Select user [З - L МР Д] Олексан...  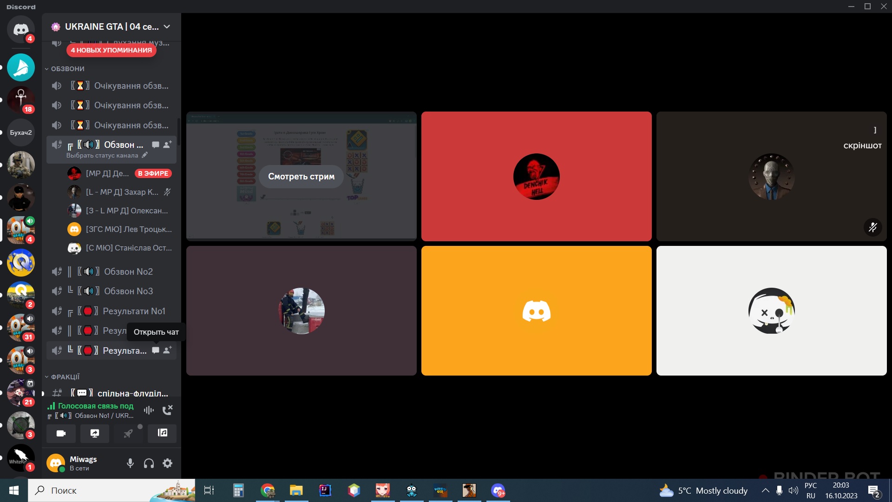point(120,211)
